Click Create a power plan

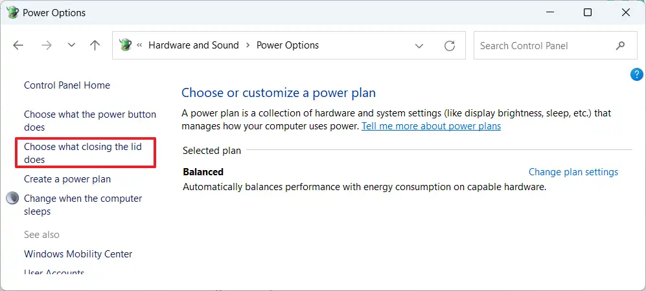tap(67, 179)
